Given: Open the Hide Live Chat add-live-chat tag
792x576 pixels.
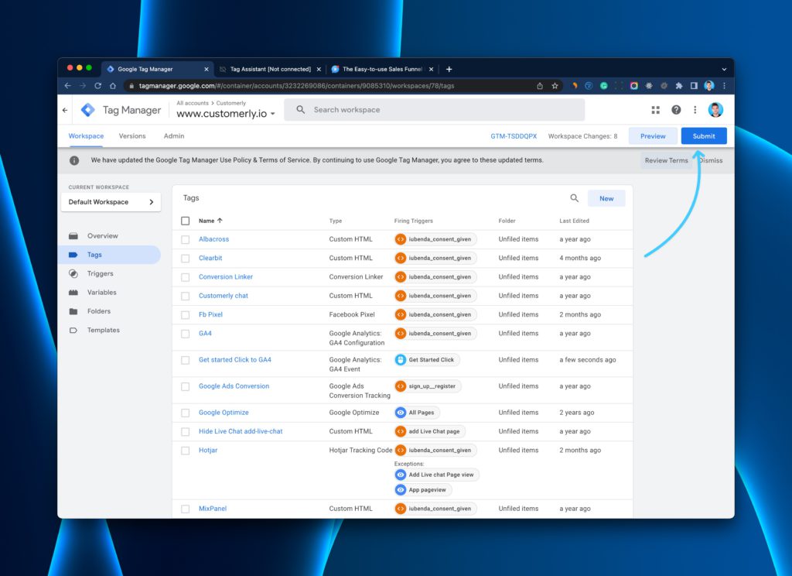Looking at the screenshot, I should (241, 431).
